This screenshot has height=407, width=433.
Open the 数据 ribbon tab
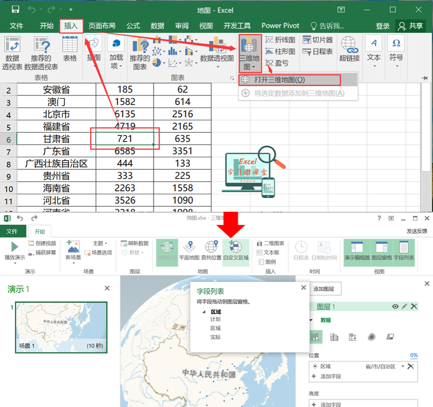[157, 26]
